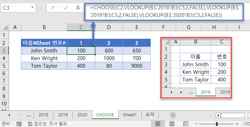Click the next sheet navigation arrow

(19, 115)
